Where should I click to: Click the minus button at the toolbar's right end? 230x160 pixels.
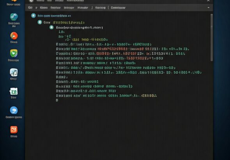point(209,7)
